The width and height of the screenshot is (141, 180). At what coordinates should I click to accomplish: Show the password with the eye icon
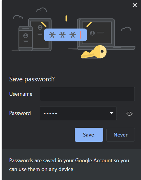click(129, 113)
